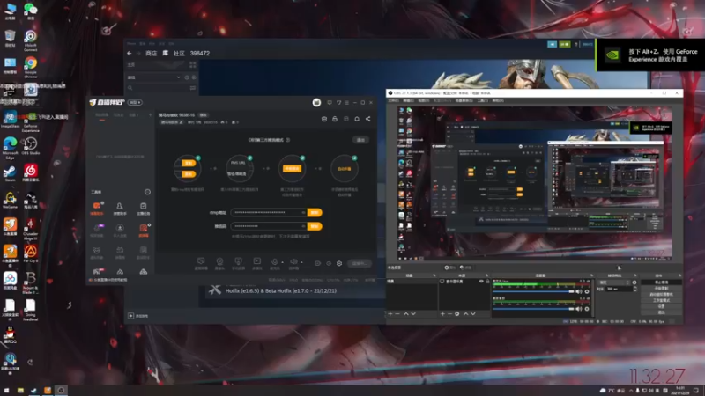The width and height of the screenshot is (705, 396).
Task: Open first orange toolbox icon in streaming assistant
Action: coord(97,206)
